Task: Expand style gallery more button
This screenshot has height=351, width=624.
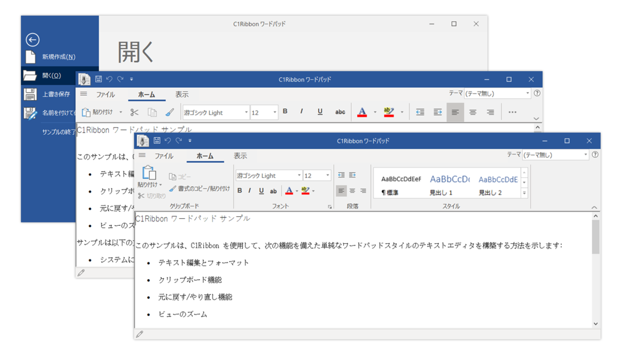Action: [x=525, y=193]
